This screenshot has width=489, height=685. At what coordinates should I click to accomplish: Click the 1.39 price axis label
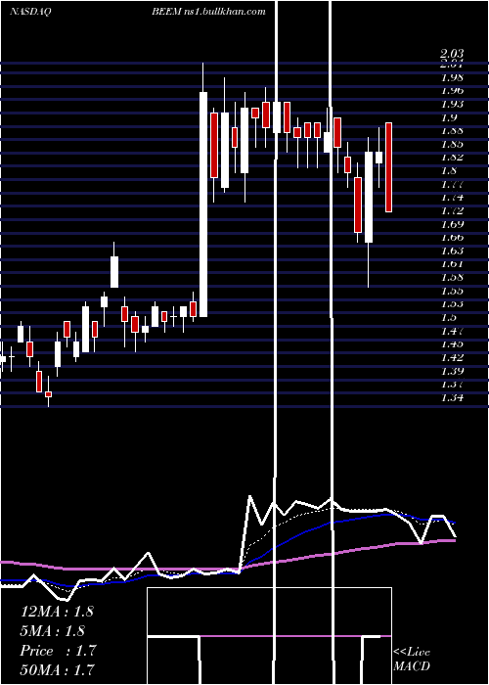click(x=452, y=371)
